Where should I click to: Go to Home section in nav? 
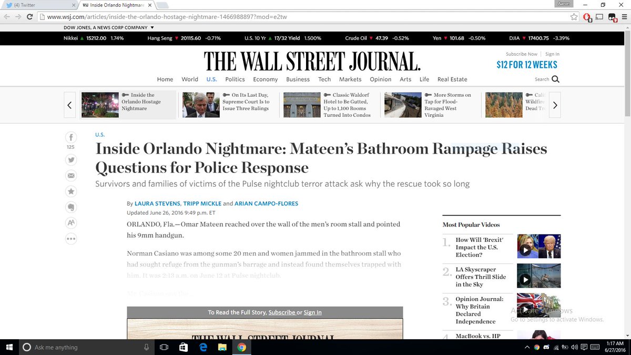pos(165,79)
